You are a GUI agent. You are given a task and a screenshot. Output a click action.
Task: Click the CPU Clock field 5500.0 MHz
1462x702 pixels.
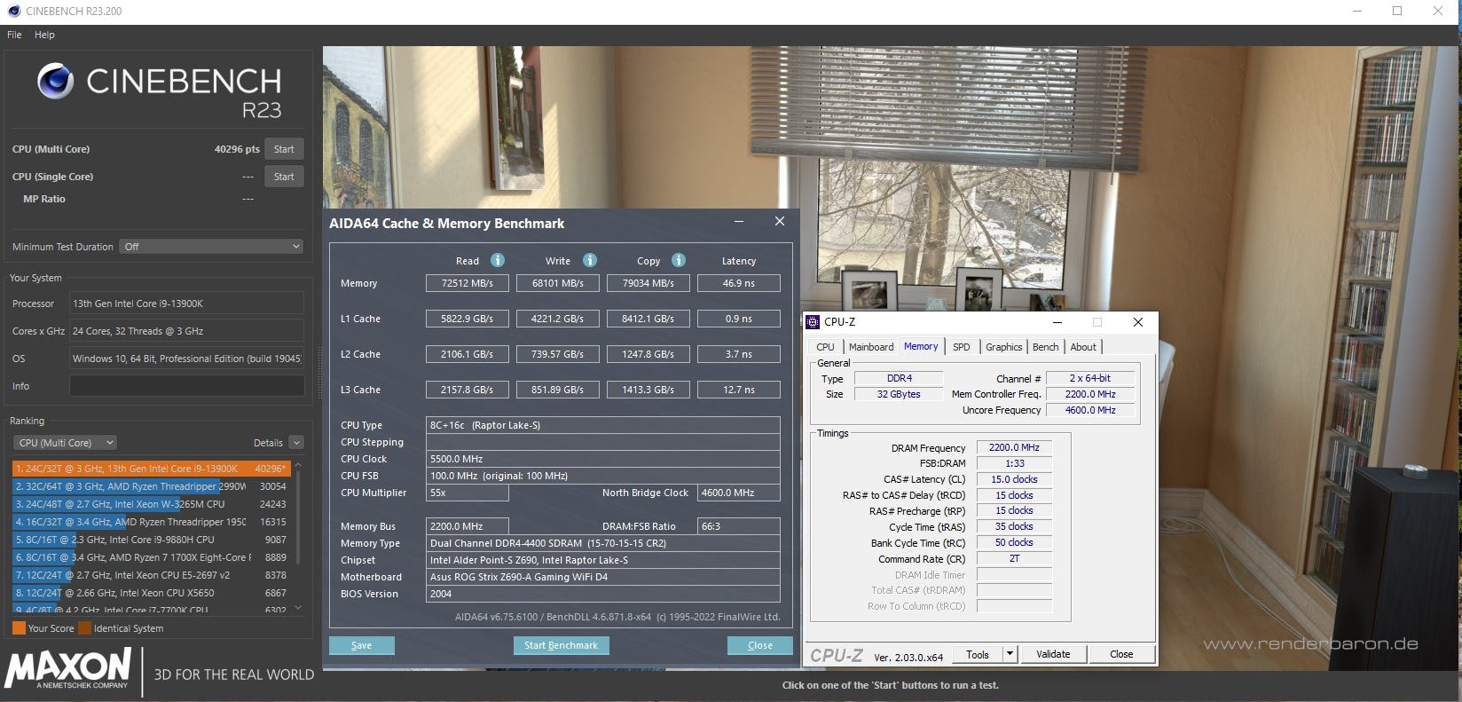603,459
